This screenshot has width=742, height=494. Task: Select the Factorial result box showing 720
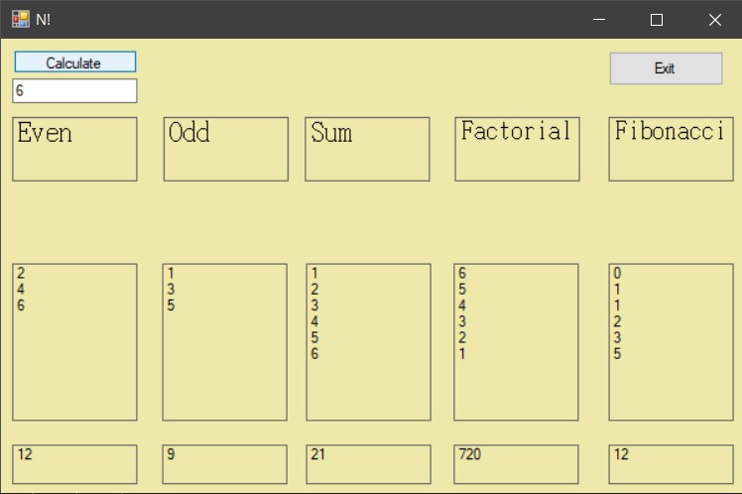(x=517, y=464)
